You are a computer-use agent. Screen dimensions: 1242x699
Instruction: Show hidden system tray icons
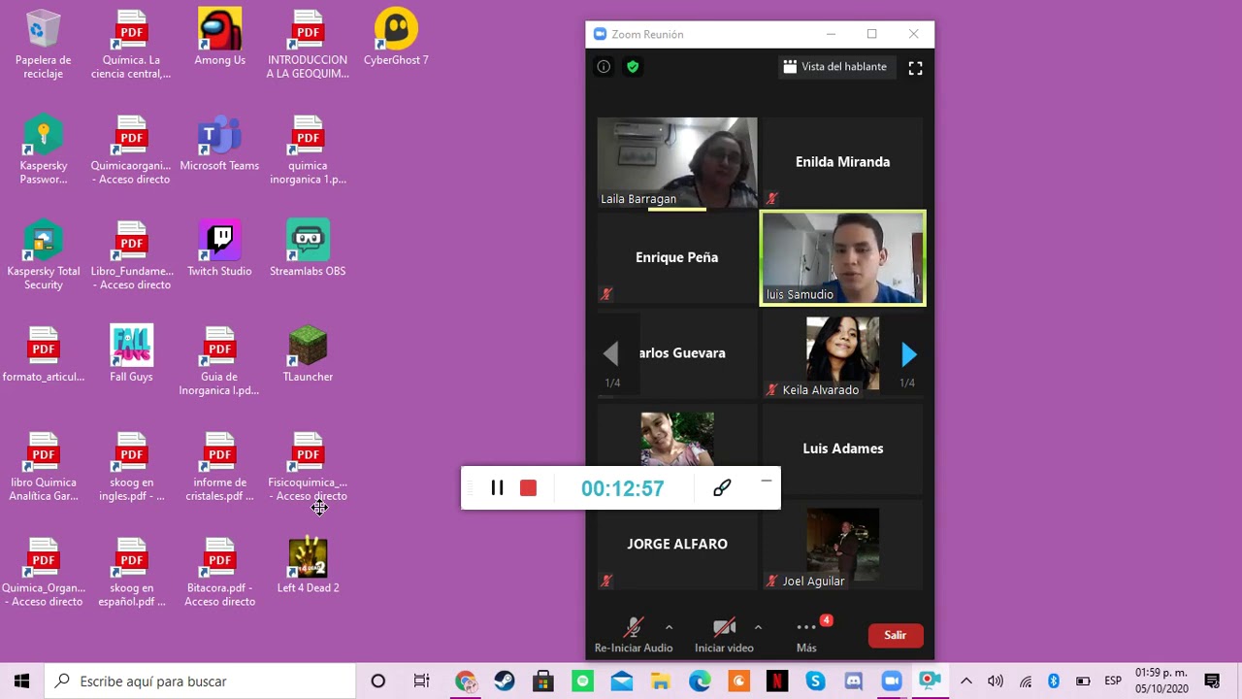pos(966,681)
